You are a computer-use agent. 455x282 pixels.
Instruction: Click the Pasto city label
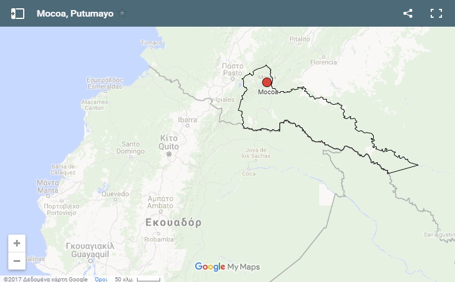[x=233, y=73]
